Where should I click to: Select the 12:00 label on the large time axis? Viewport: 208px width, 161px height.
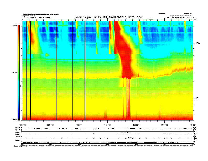(x=108, y=125)
